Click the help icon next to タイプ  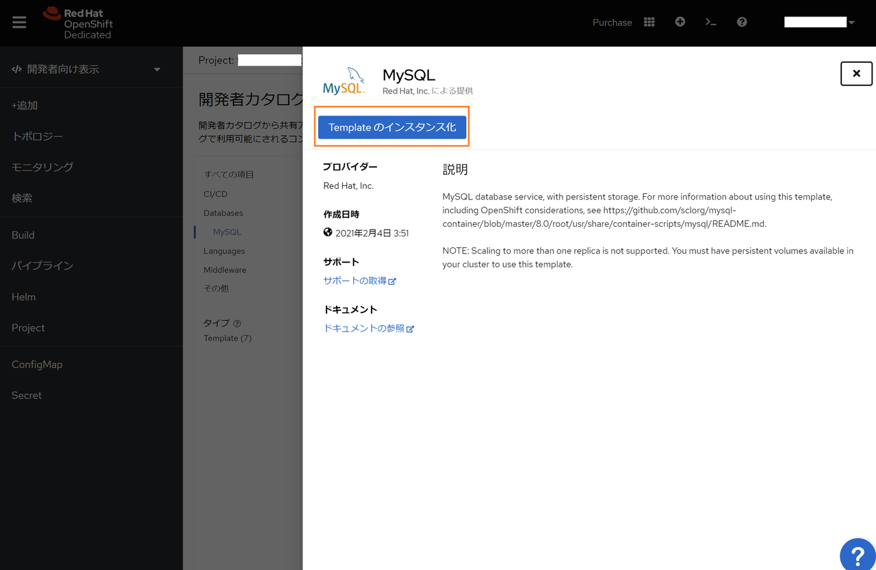click(237, 323)
